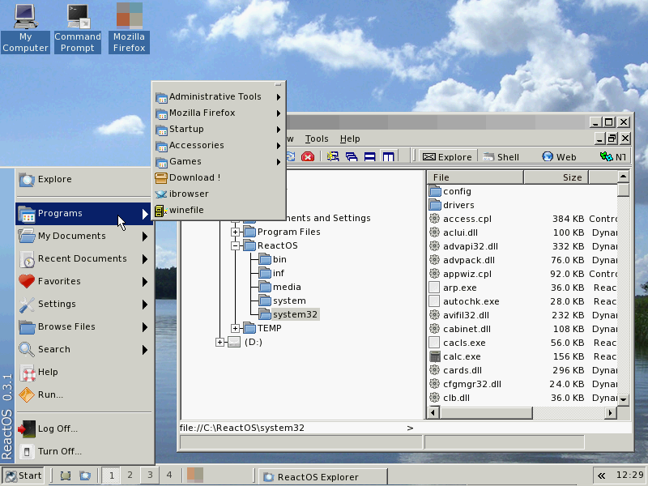Expand the Program Files tree node
The height and width of the screenshot is (486, 648).
pos(235,232)
